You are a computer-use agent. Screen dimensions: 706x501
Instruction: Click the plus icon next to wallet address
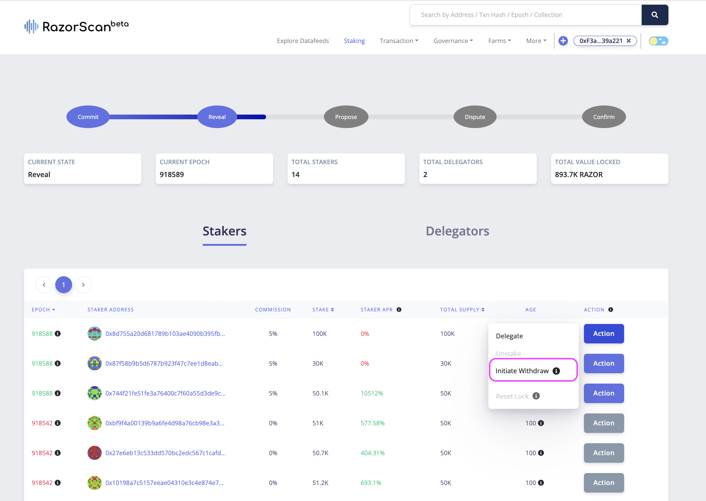(563, 41)
